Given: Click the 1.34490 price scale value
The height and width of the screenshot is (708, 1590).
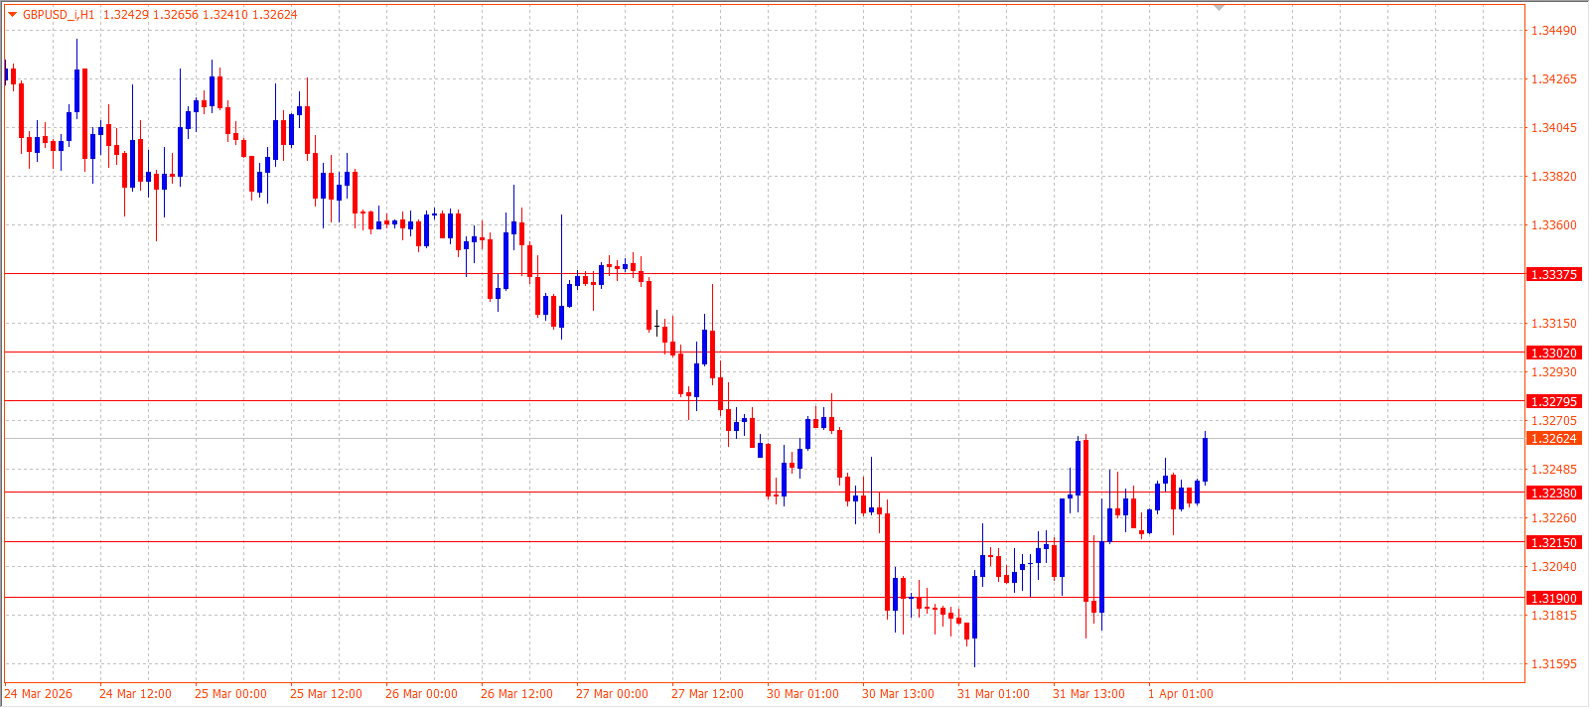Looking at the screenshot, I should click(x=1553, y=31).
